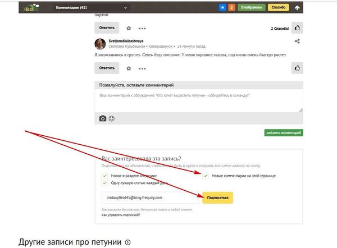
Task: Click the VK share icon in header
Action: 223,8
